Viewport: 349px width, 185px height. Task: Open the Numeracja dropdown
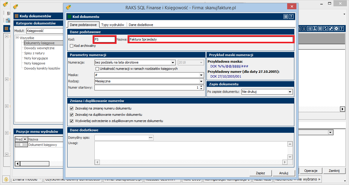[173, 63]
